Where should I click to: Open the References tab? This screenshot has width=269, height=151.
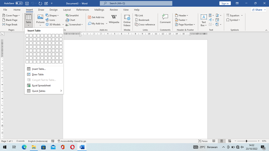coord(83,10)
